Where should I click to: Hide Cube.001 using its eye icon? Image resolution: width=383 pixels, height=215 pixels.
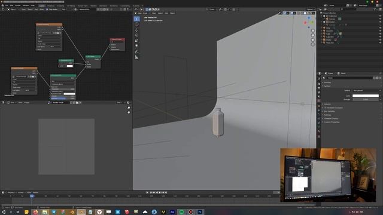coord(381,37)
